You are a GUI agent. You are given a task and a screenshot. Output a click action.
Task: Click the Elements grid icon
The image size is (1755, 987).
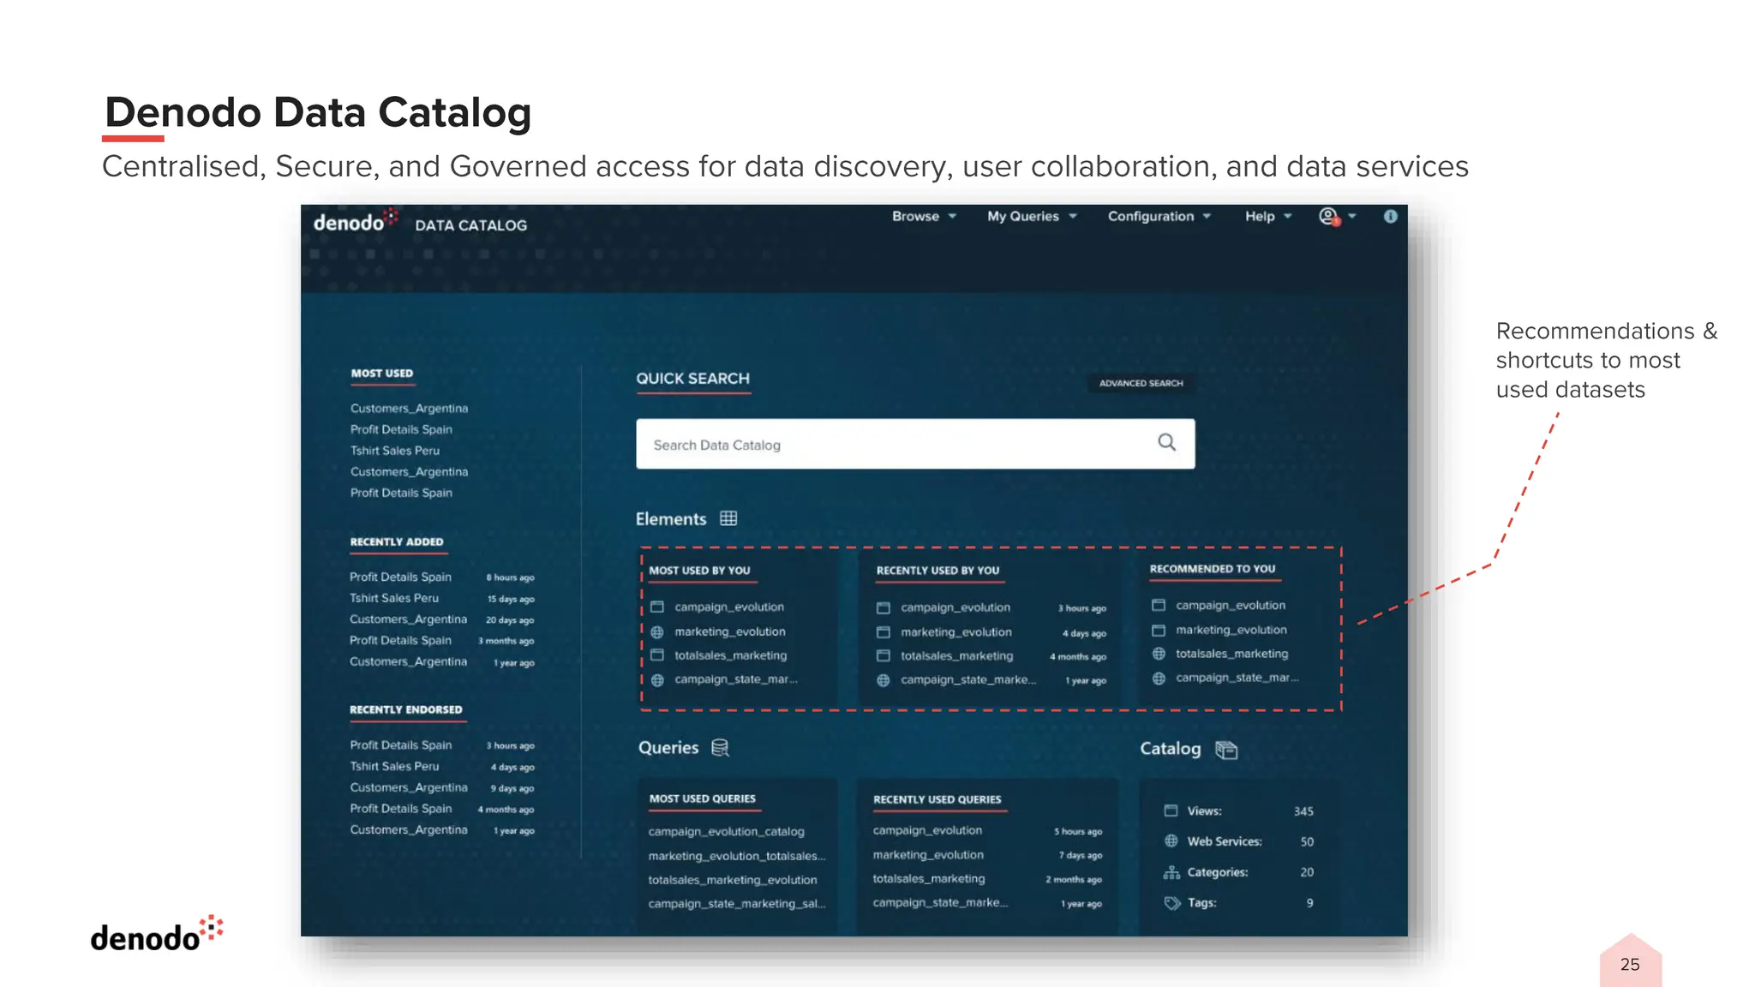click(x=728, y=518)
